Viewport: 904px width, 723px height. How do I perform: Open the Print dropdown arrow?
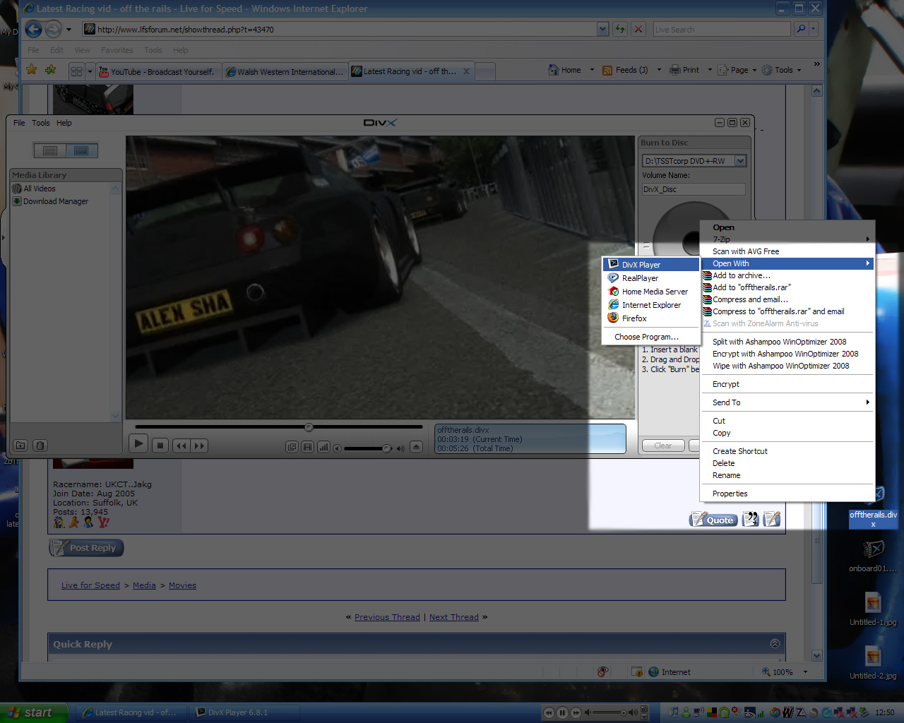click(710, 70)
